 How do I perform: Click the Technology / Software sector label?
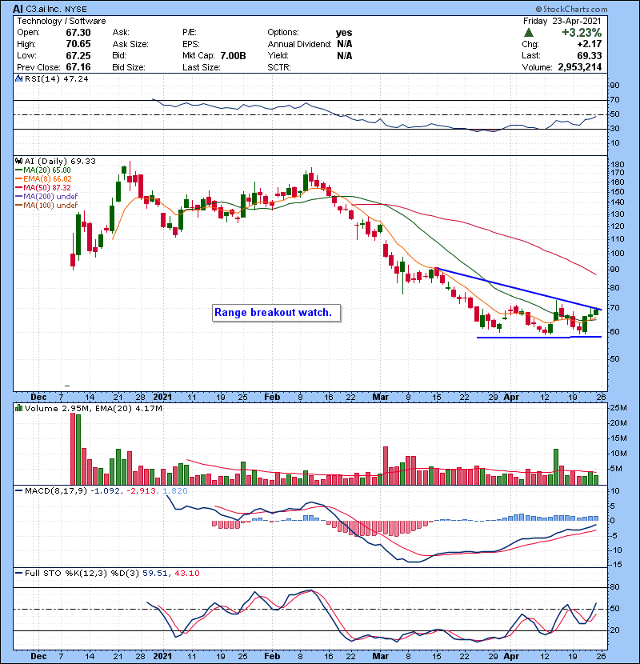62,21
